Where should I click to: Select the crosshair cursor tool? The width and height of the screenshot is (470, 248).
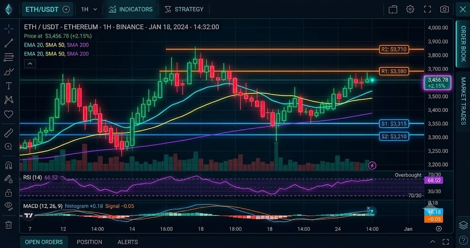click(x=9, y=29)
